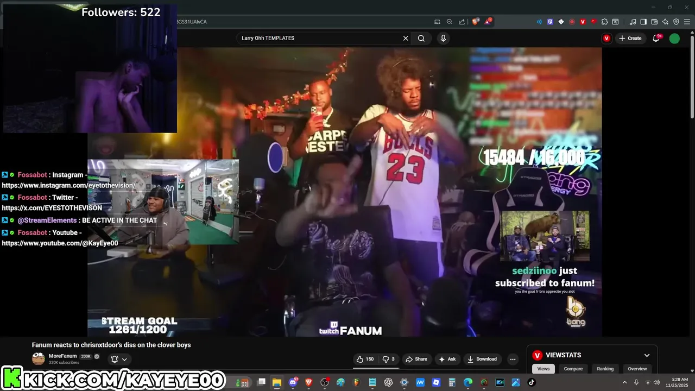Open ChatGPT from the taskbar
This screenshot has width=695, height=391.
(x=388, y=382)
